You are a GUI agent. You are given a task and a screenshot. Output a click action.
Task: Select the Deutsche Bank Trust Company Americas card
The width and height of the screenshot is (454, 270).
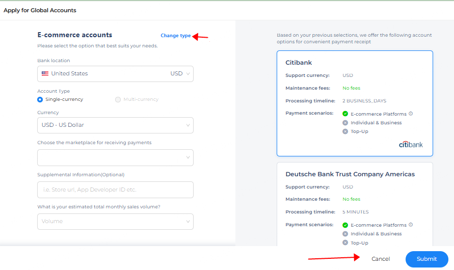[355, 204]
